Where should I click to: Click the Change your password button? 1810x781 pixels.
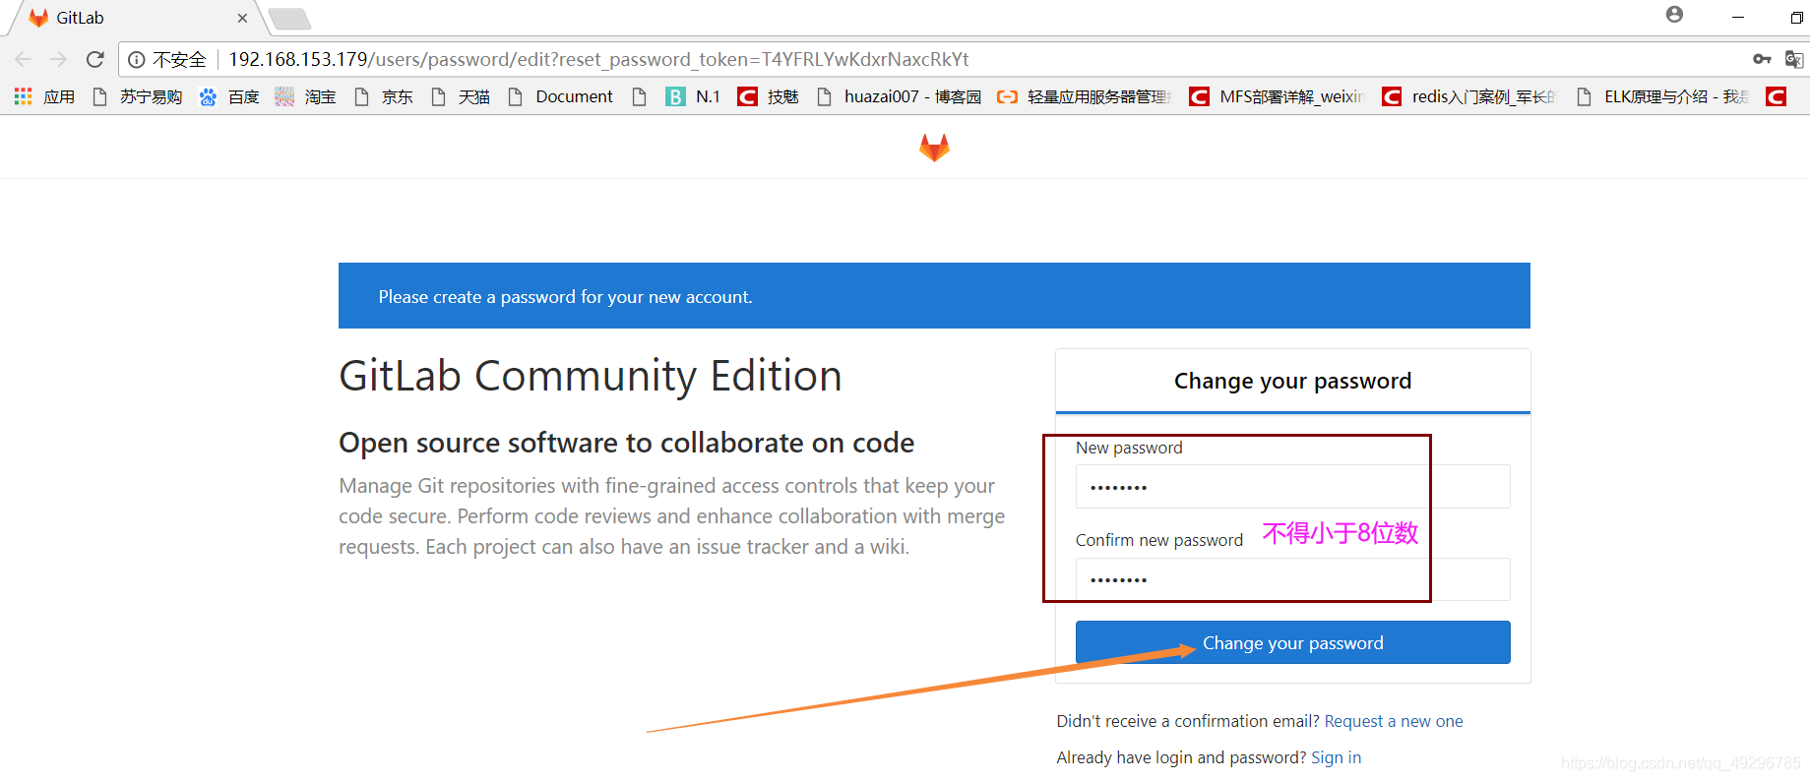tap(1292, 642)
